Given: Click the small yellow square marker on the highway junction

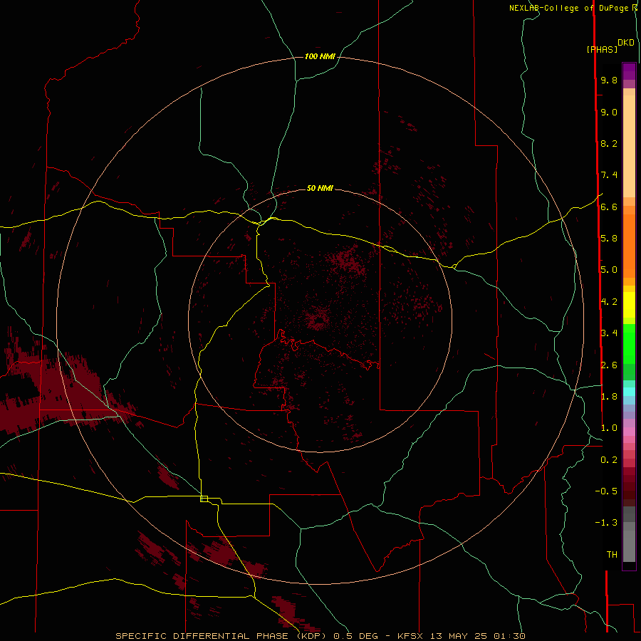Looking at the screenshot, I should (x=204, y=499).
